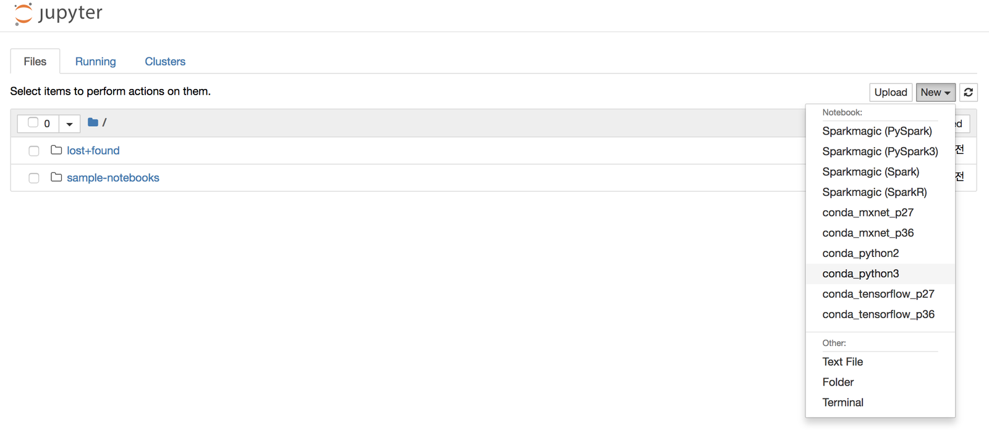Collapse the New dropdown button
The height and width of the screenshot is (430, 989).
tap(935, 92)
